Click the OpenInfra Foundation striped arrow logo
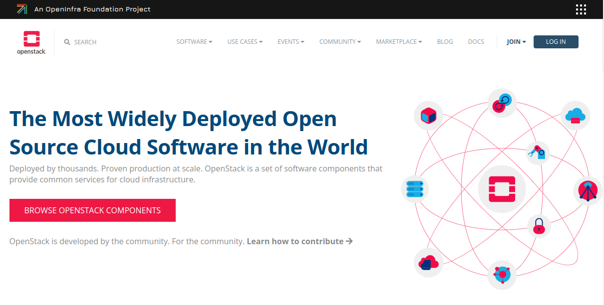This screenshot has width=604, height=305. [x=21, y=9]
